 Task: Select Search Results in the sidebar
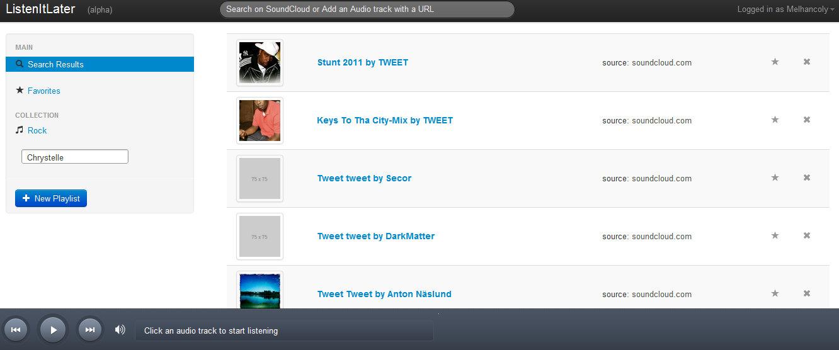(100, 64)
